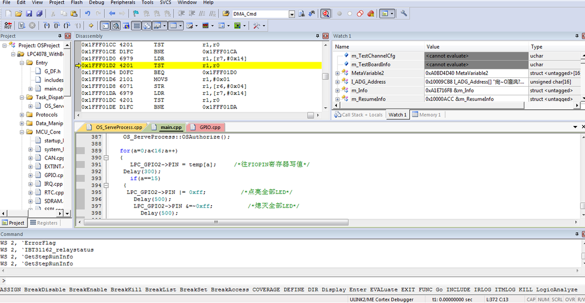Click the editor horizontal scrollbar thumb

pyautogui.click(x=215, y=222)
